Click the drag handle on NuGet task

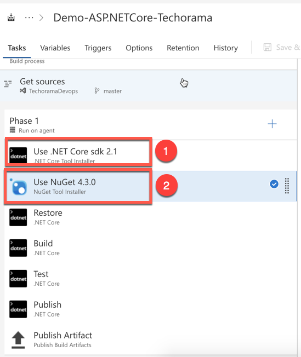[x=287, y=186]
